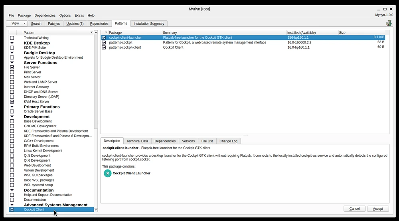Sort by the Installed (Available) column header

point(312,33)
